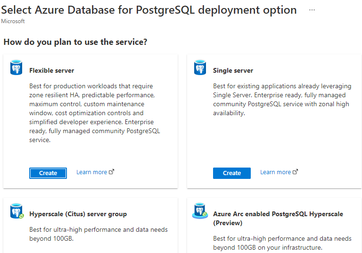Image resolution: width=362 pixels, height=253 pixels.
Task: Open Learn more link for Flexible server
Action: pyautogui.click(x=95, y=172)
